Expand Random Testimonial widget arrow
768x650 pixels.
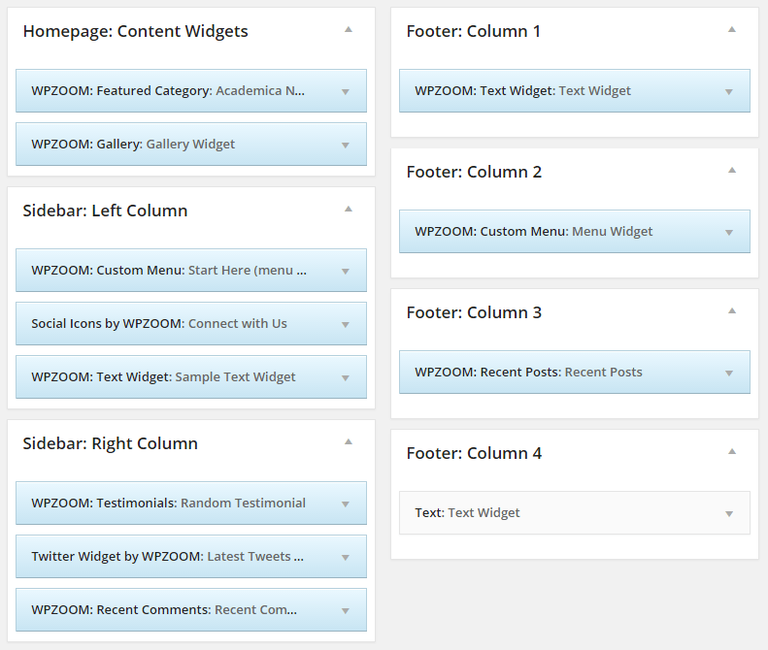(346, 504)
